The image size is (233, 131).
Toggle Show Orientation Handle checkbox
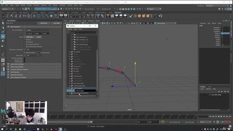tap(24, 47)
